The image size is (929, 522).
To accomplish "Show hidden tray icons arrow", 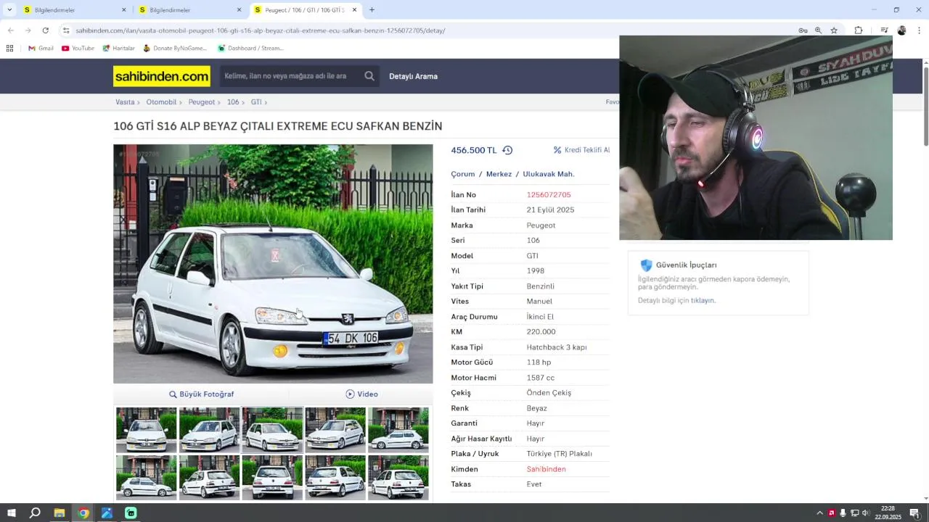I will (820, 513).
